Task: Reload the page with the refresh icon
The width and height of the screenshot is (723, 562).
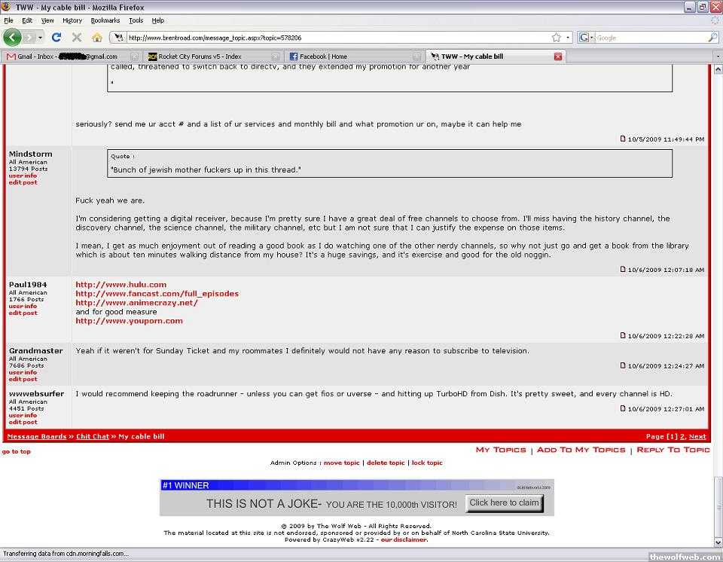Action: [56, 37]
